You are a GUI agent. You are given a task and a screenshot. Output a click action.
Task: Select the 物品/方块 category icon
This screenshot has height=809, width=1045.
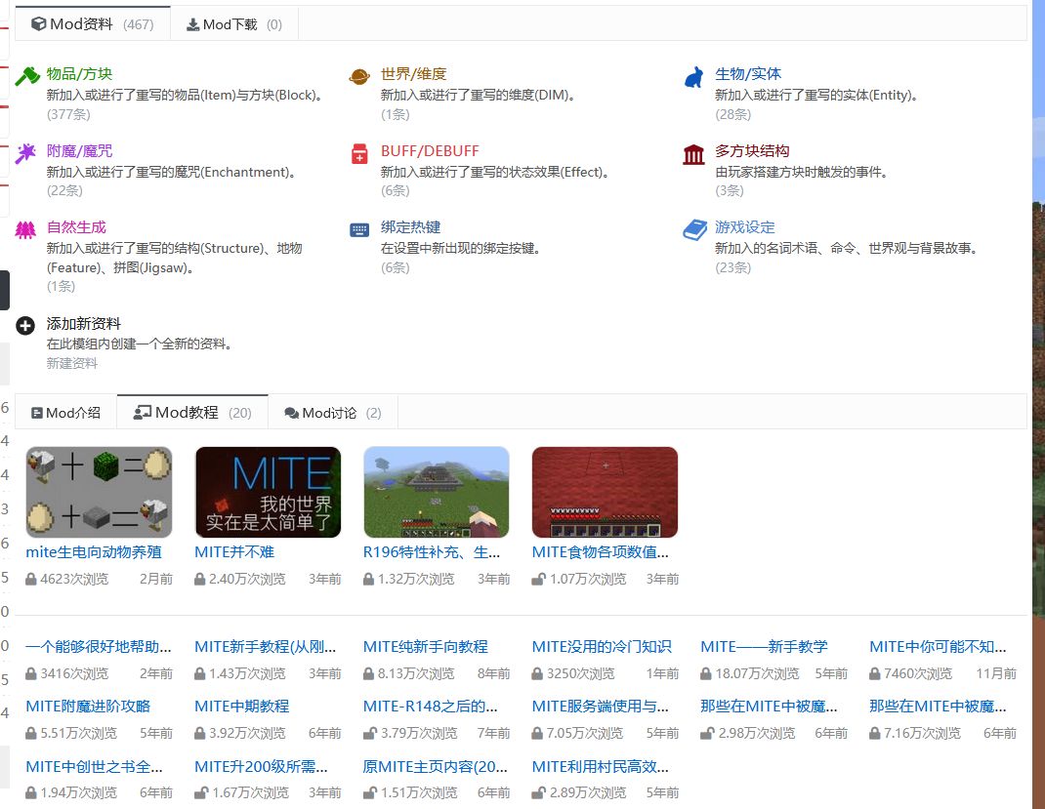coord(26,73)
